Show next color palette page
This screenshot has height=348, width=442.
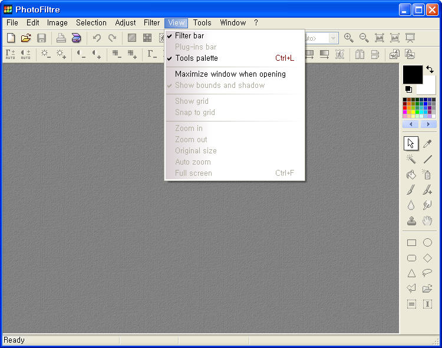428,124
